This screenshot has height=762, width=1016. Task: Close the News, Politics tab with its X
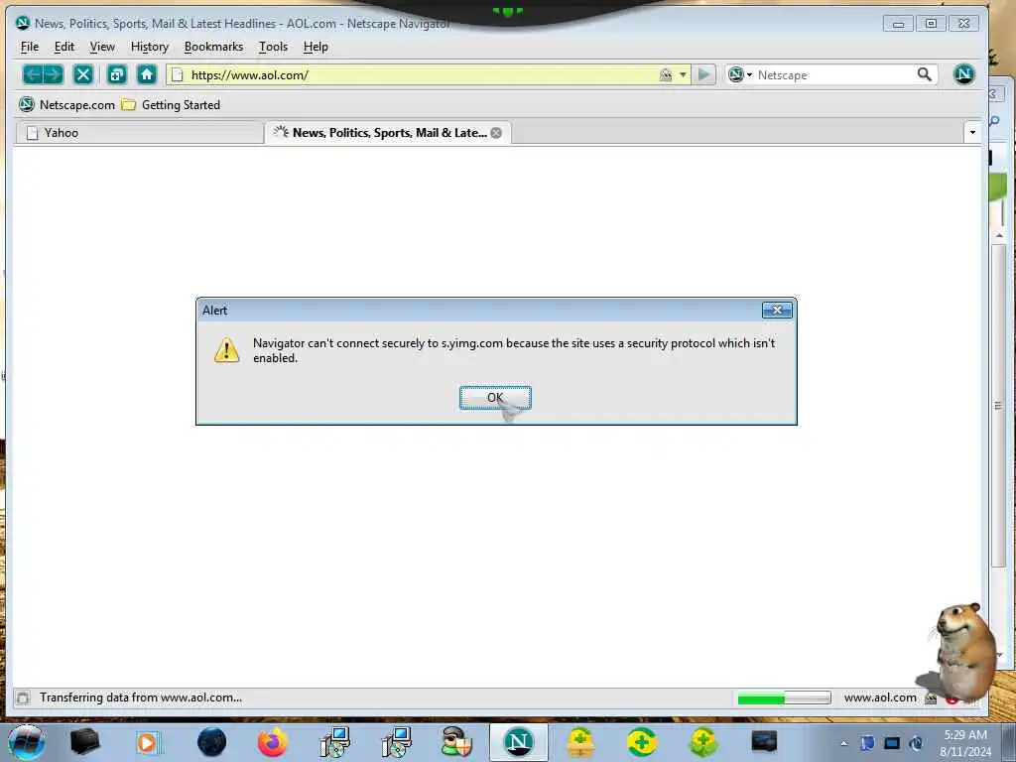(x=496, y=133)
